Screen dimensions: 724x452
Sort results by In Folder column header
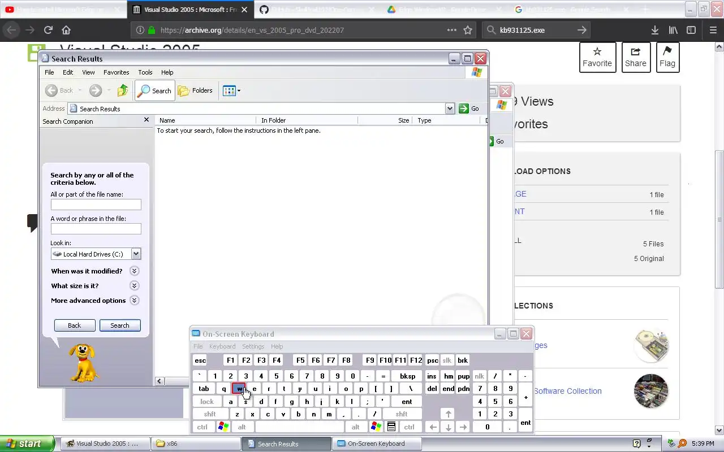pyautogui.click(x=307, y=120)
